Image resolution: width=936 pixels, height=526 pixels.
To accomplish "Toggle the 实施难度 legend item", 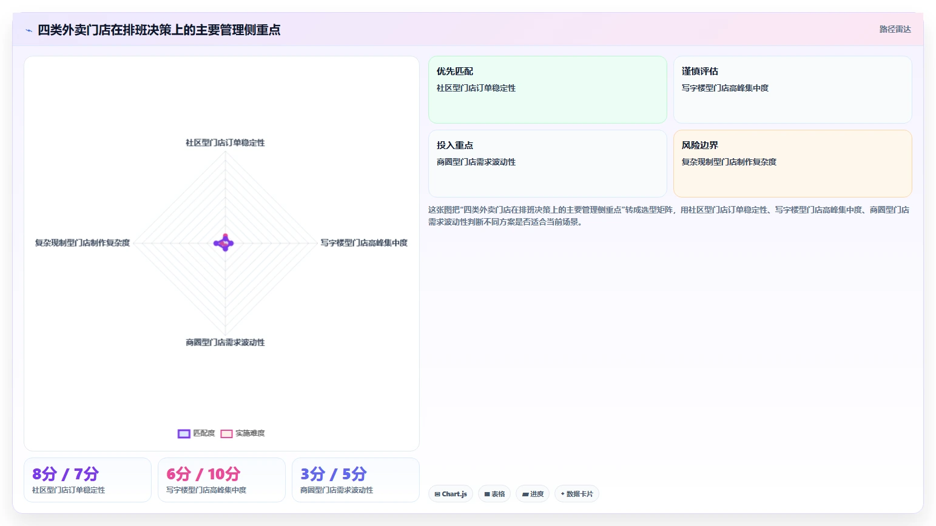I will pyautogui.click(x=243, y=433).
